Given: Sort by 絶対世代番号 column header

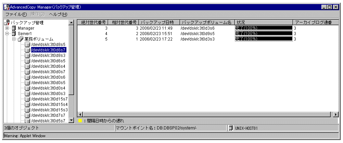Looking at the screenshot, I should click(x=93, y=22).
